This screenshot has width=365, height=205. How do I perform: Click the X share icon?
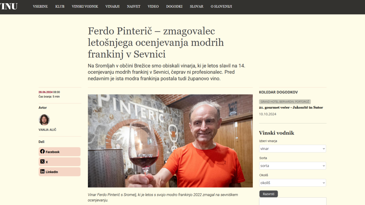[x=42, y=161]
